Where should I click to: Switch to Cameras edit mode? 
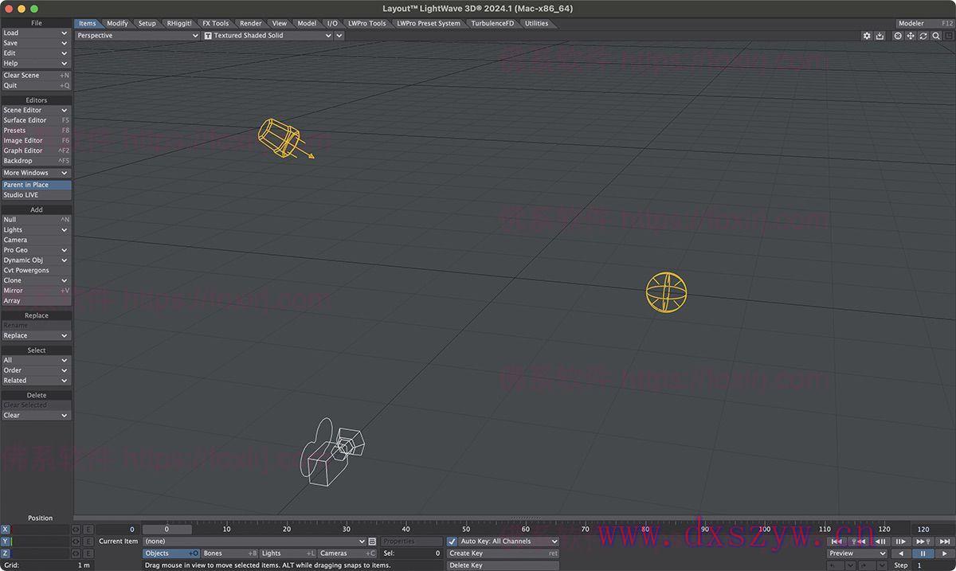(347, 553)
